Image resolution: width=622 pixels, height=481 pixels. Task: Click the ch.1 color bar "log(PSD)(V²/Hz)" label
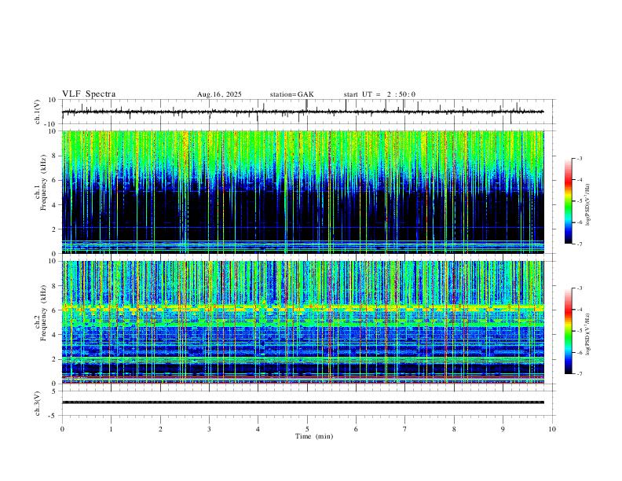point(587,204)
